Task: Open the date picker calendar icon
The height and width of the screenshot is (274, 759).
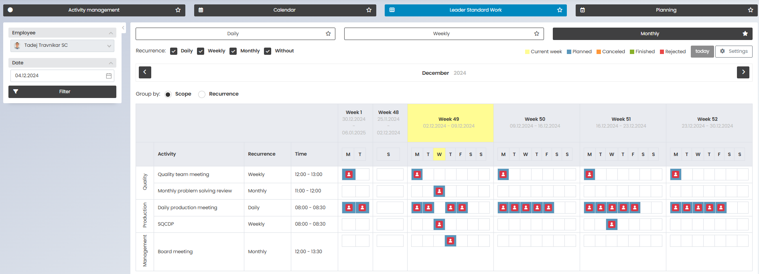Action: pyautogui.click(x=109, y=76)
